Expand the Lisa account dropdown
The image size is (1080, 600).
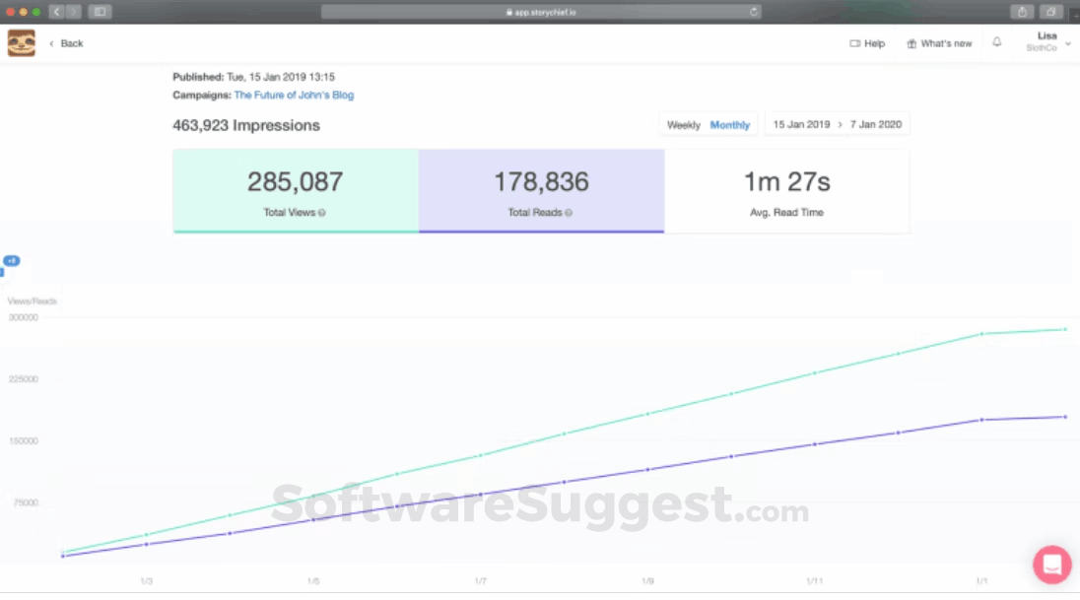(1047, 42)
